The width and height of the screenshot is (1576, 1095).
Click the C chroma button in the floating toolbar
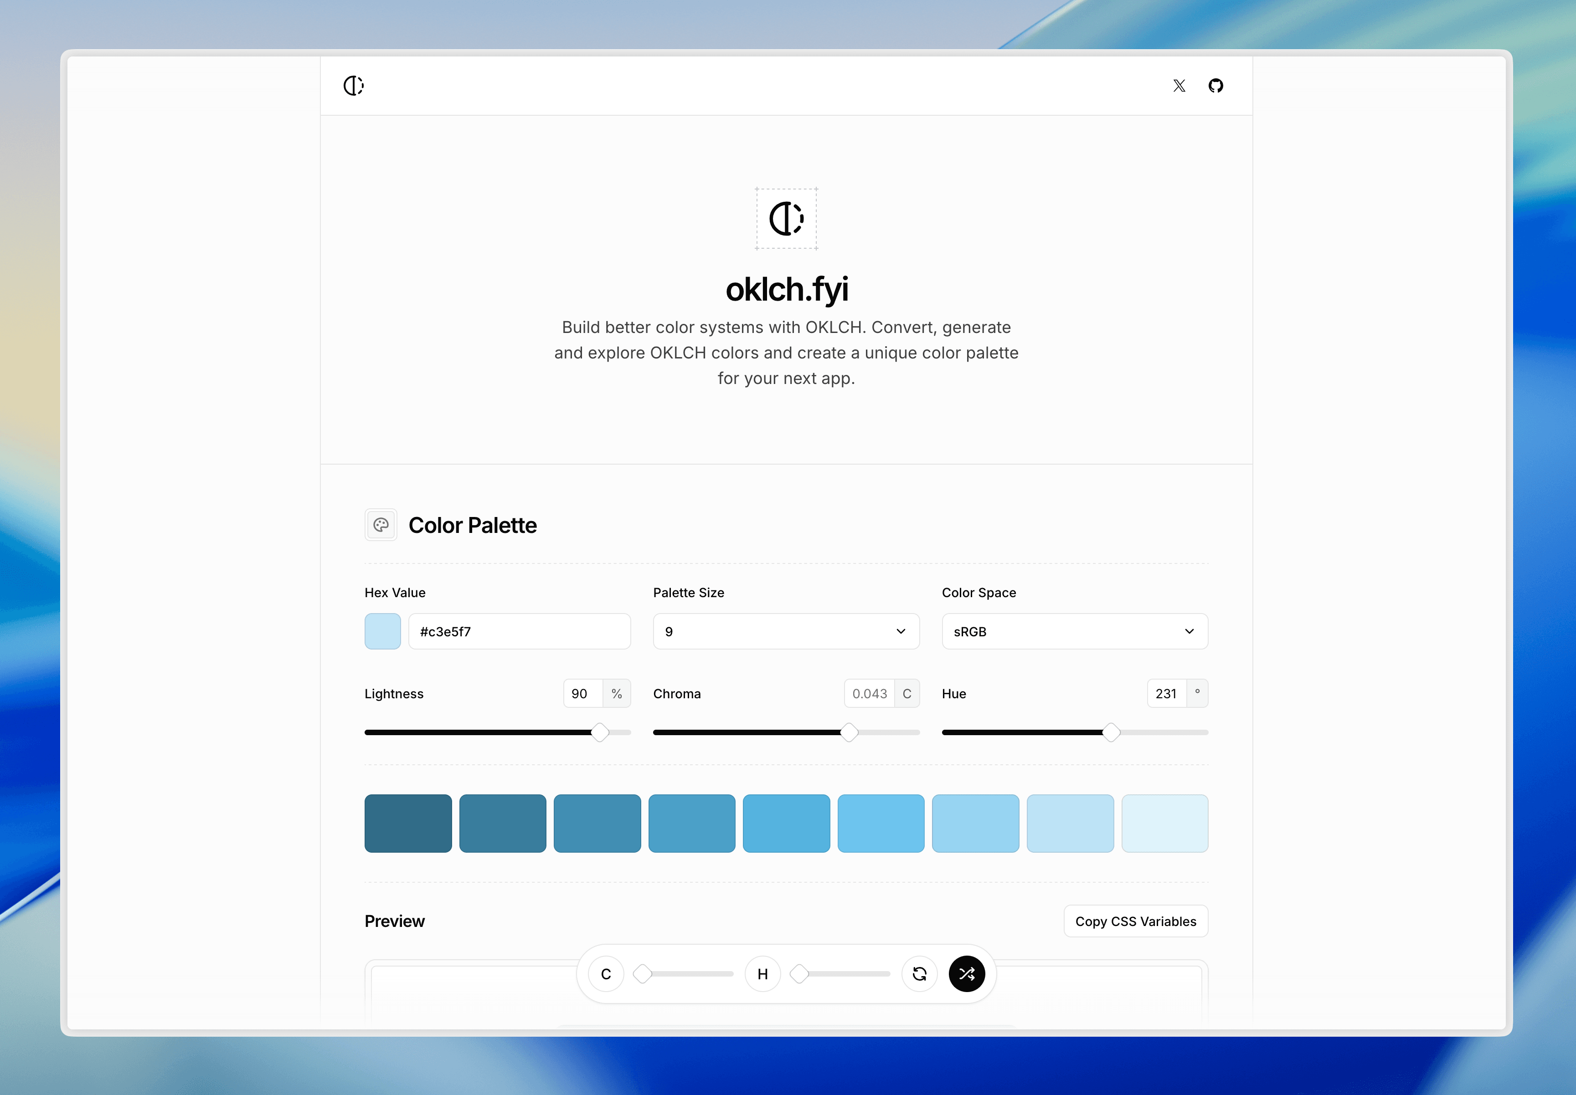point(606,973)
